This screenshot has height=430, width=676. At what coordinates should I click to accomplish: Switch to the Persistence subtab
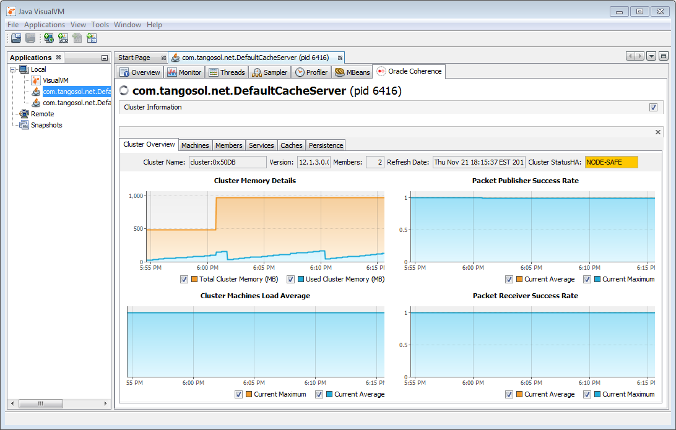pos(326,145)
